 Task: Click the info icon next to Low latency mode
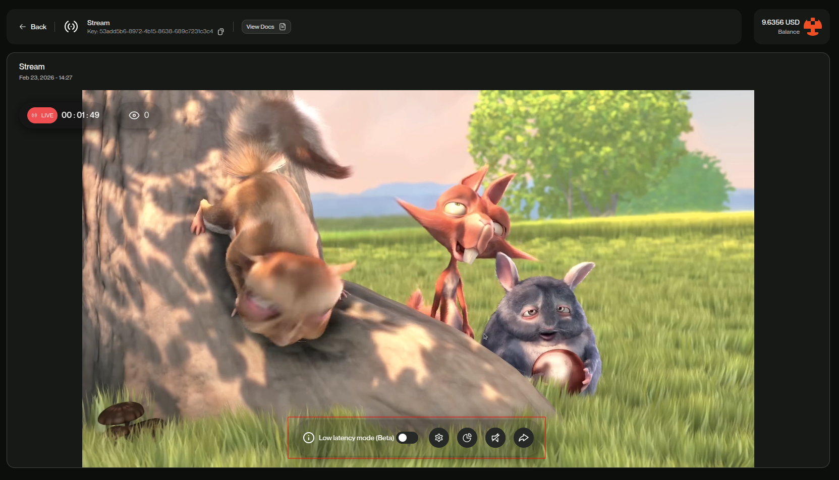pyautogui.click(x=308, y=438)
